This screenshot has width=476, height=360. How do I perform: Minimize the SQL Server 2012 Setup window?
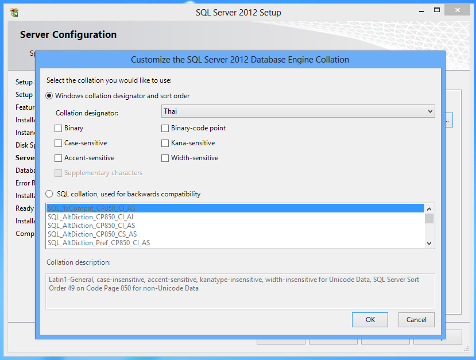point(421,11)
